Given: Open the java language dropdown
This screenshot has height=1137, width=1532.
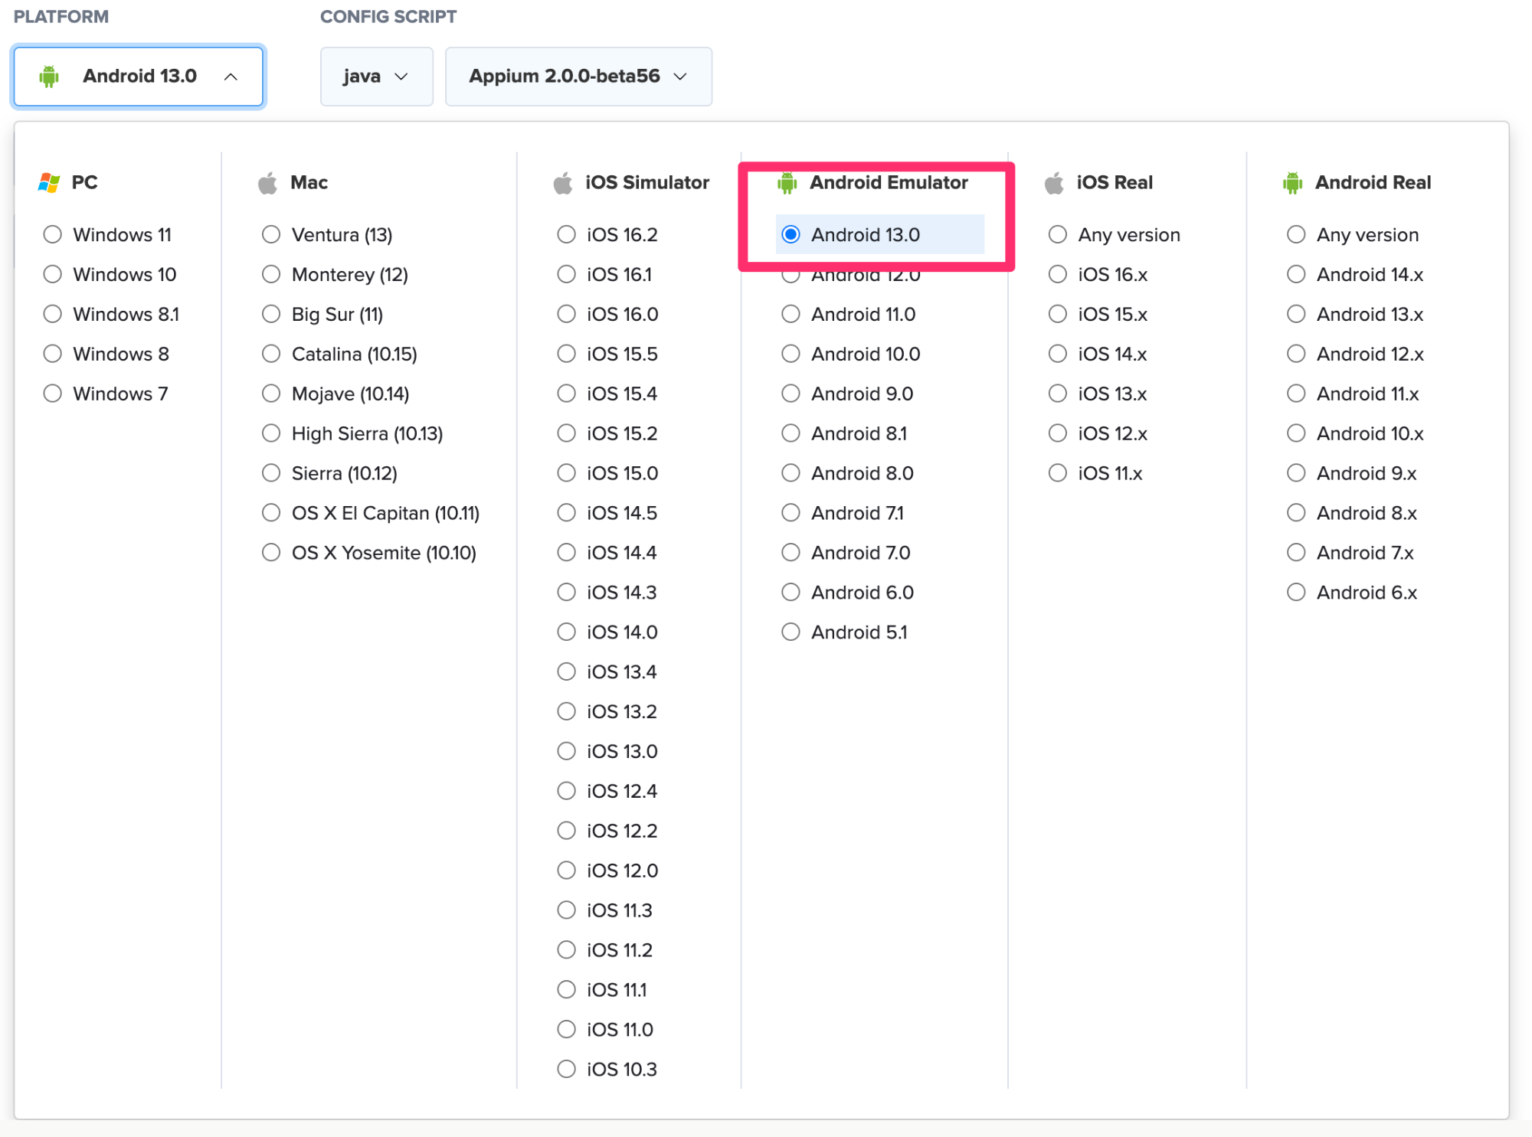Looking at the screenshot, I should pyautogui.click(x=376, y=77).
